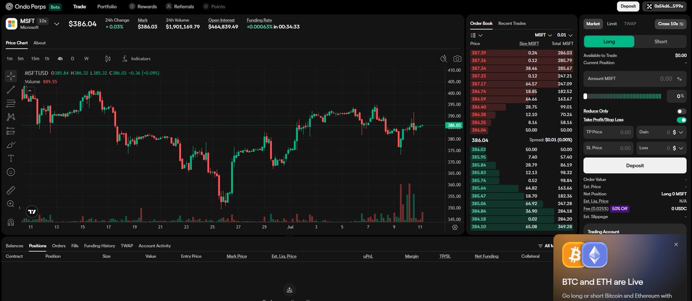The image size is (692, 301).
Task: Open the Referrals page
Action: pos(180,6)
